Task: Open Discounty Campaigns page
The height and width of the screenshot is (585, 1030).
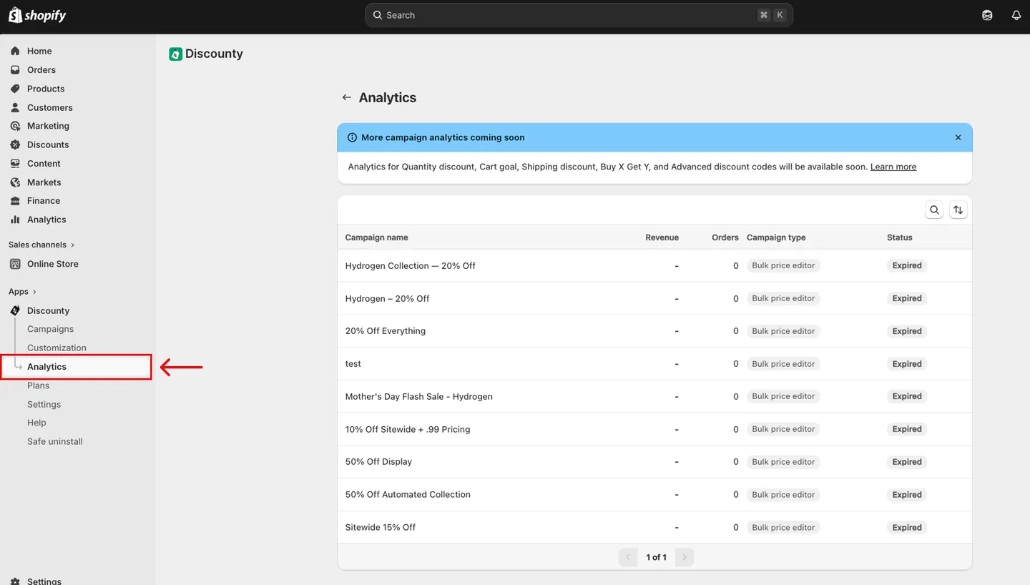Action: (50, 329)
